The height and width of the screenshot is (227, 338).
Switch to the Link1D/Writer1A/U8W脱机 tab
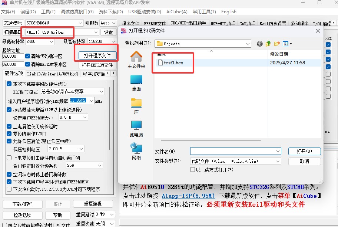tap(53, 74)
